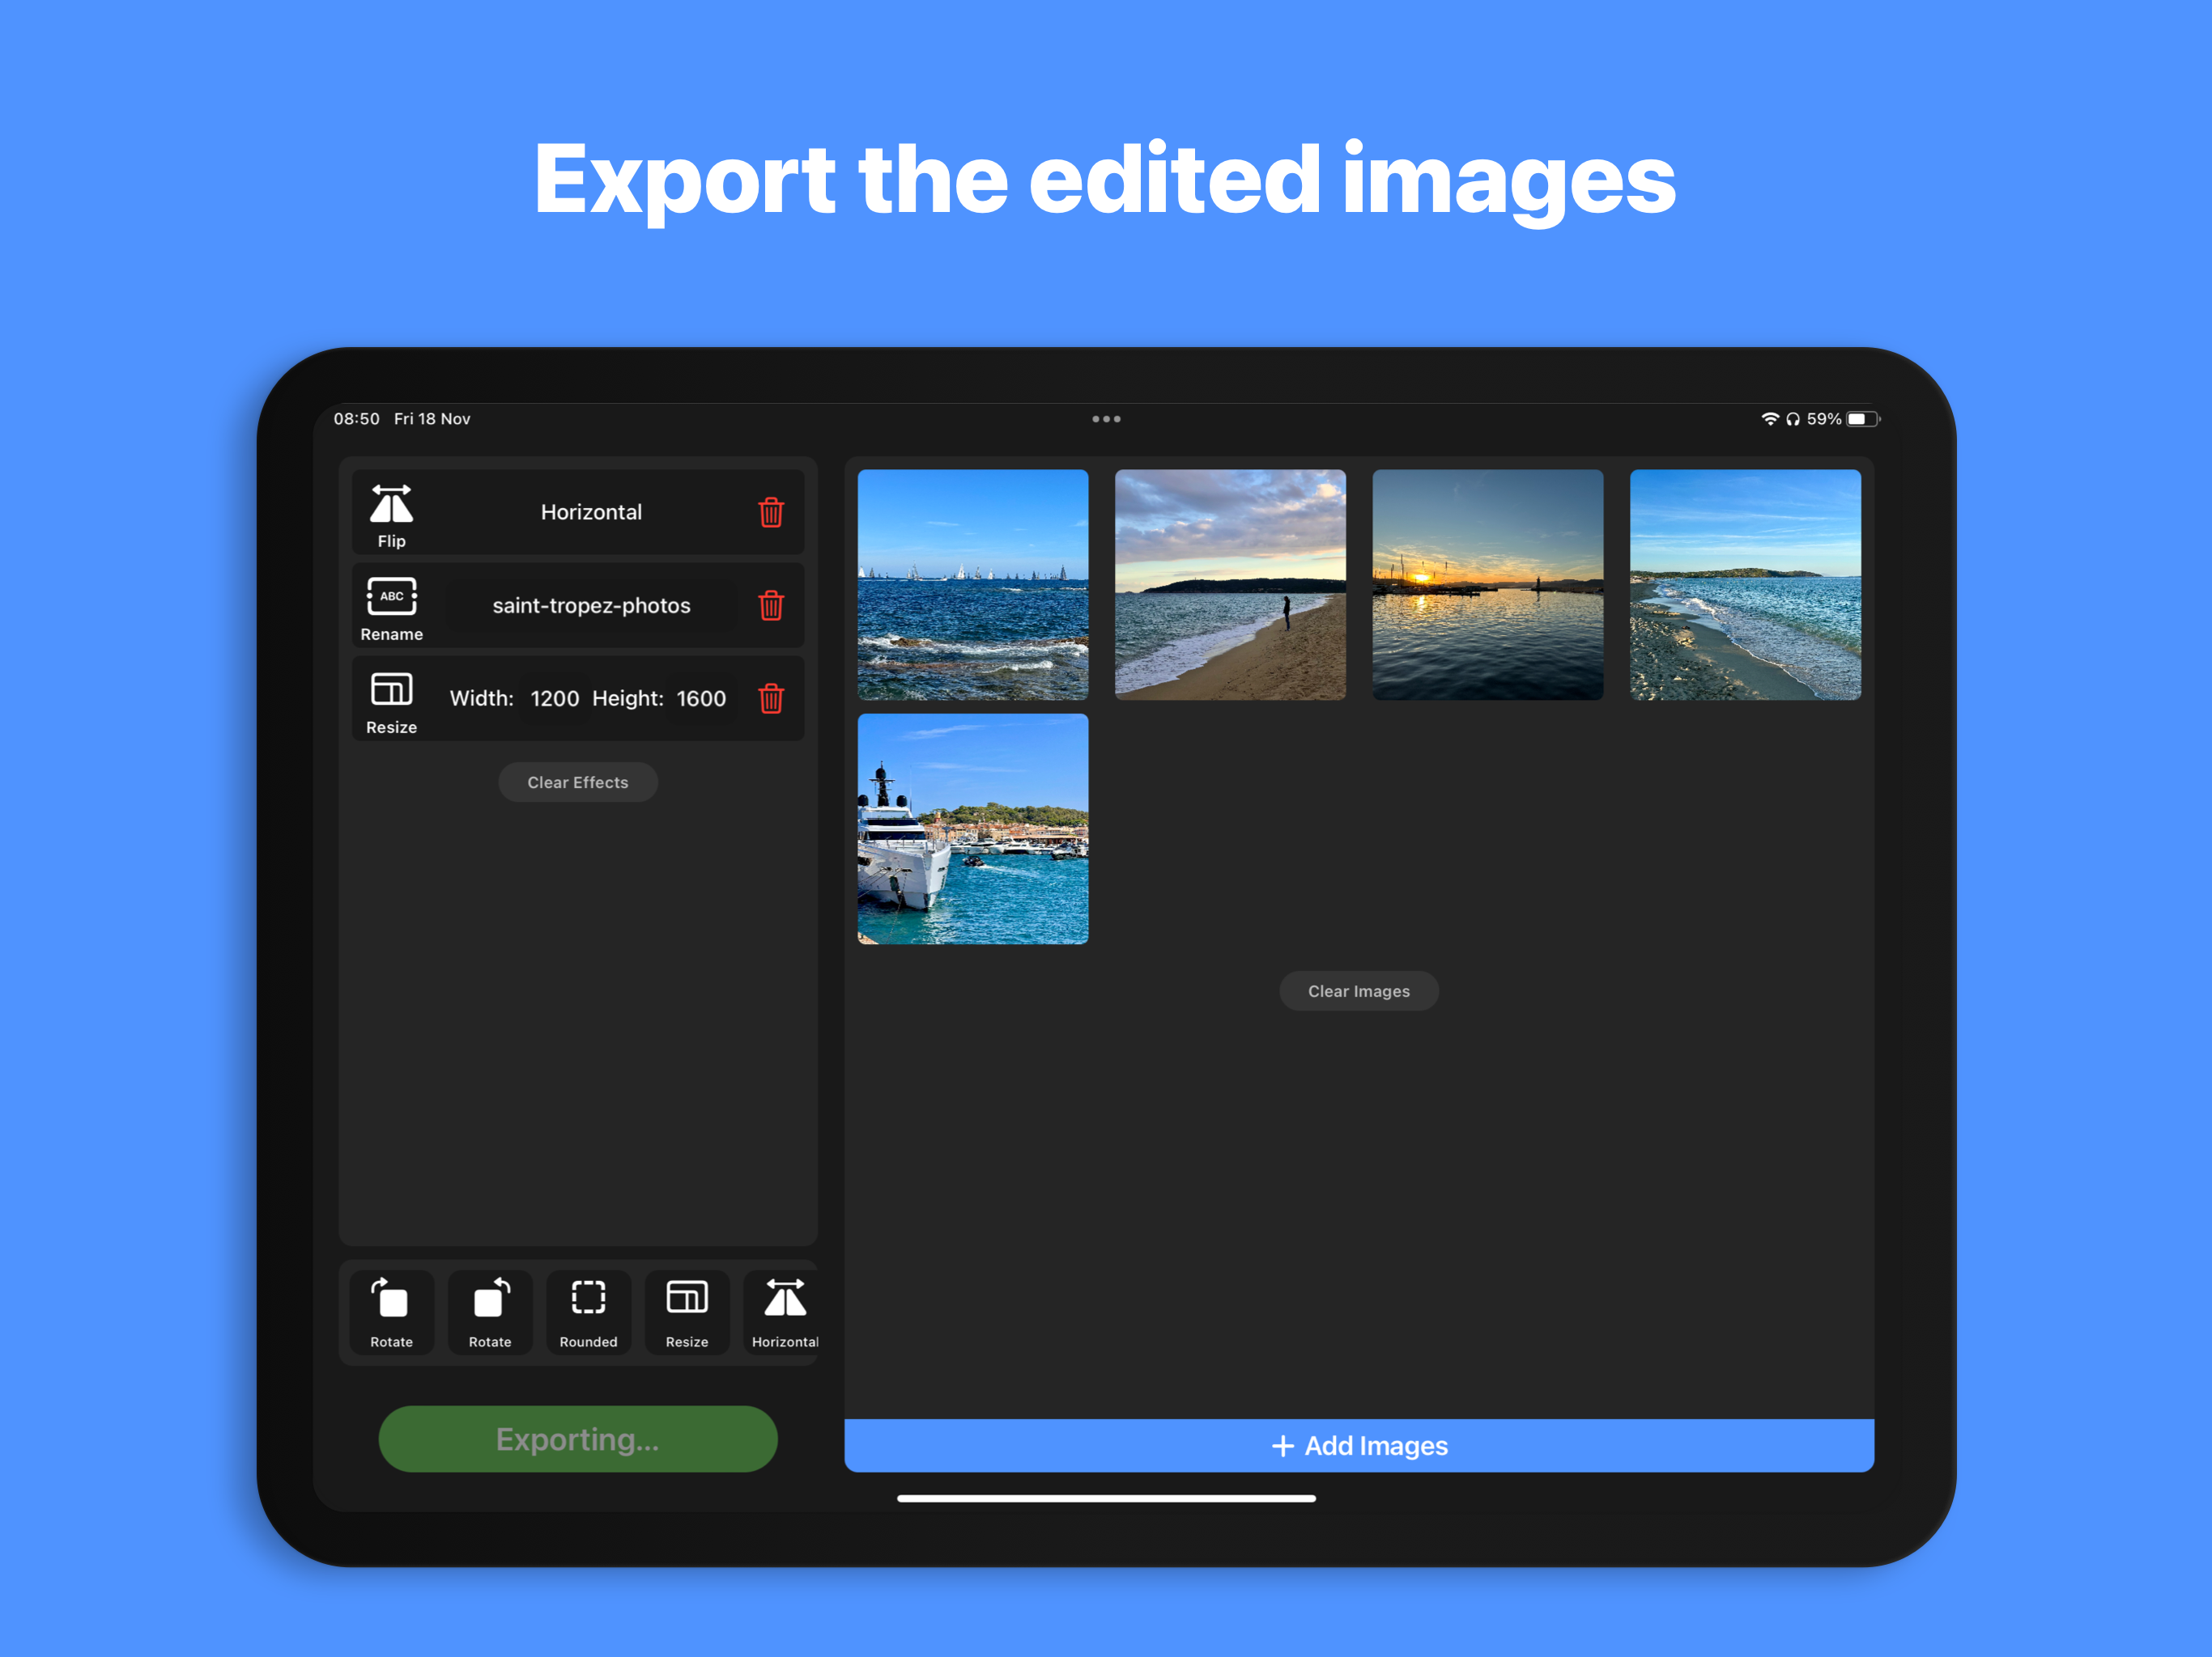The height and width of the screenshot is (1657, 2212).
Task: Add the Rounded corners effect
Action: coord(588,1312)
